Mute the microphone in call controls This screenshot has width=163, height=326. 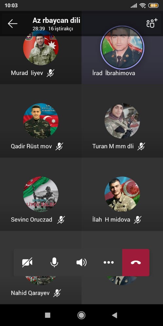[54, 262]
